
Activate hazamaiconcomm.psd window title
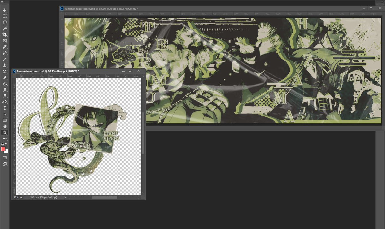(48, 71)
